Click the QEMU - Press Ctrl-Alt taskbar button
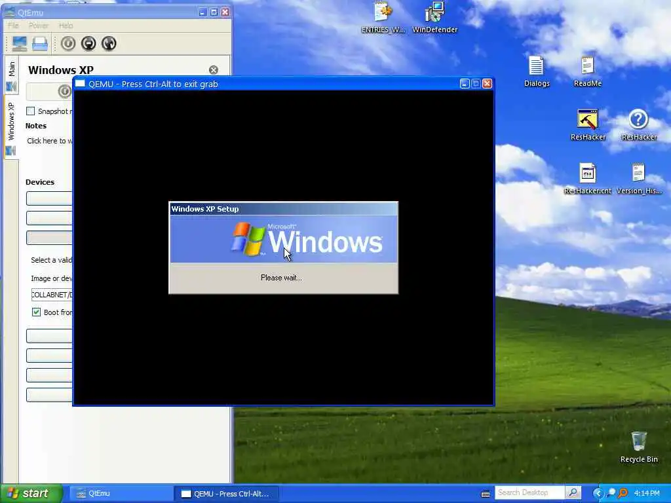671x503 pixels. click(x=227, y=494)
